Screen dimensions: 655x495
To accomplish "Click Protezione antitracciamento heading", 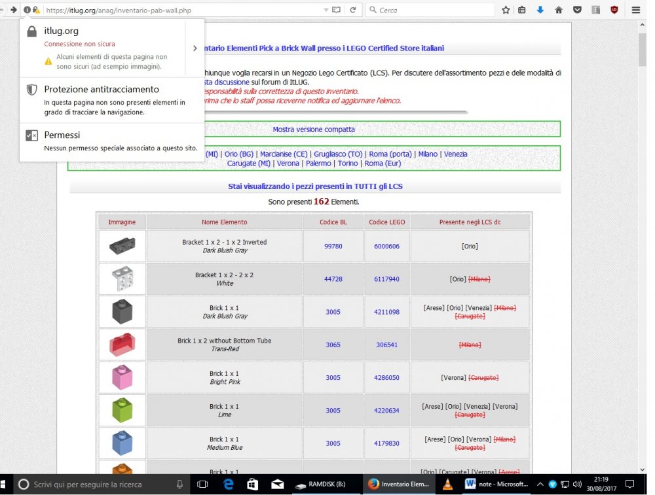I will pyautogui.click(x=102, y=89).
